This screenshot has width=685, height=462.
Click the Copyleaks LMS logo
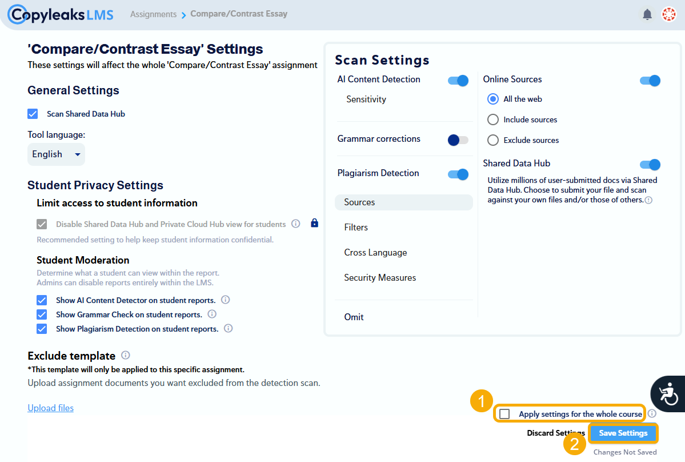coord(59,14)
